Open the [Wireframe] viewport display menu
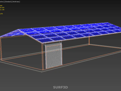Screen dimensions: 121x91 16,2
